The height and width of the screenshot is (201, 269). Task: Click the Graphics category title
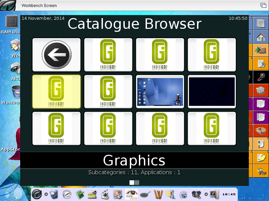134,160
